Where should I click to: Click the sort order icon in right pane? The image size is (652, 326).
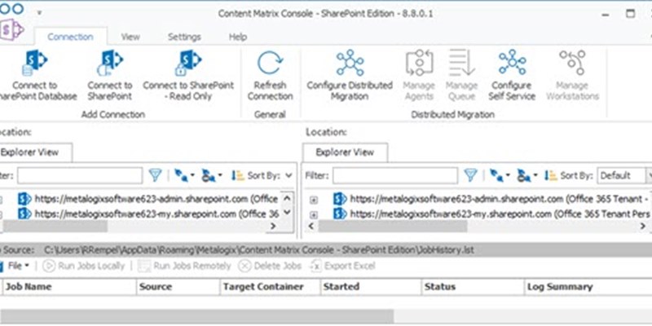coord(551,175)
